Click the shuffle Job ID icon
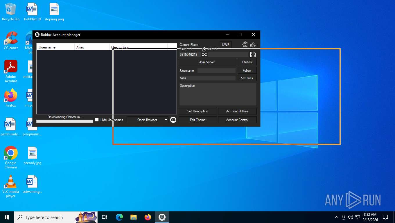This screenshot has width=395, height=223. click(x=204, y=55)
